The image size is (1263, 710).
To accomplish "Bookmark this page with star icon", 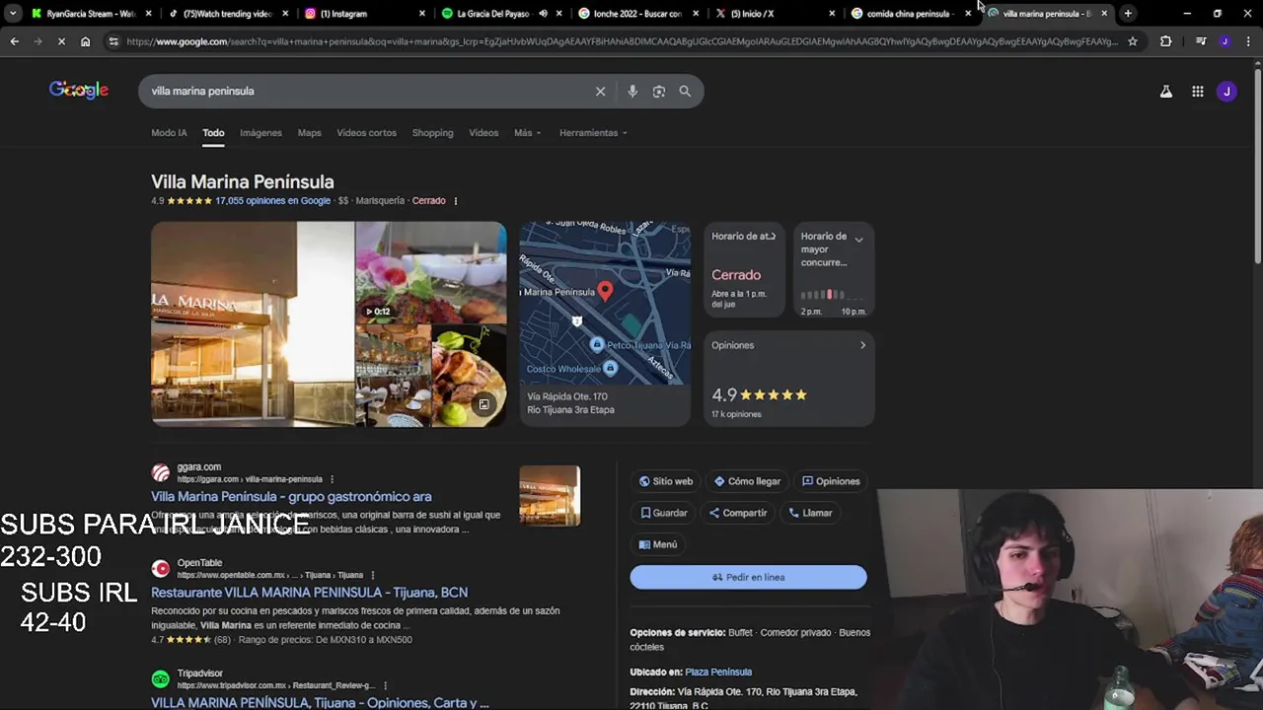I will (1133, 41).
